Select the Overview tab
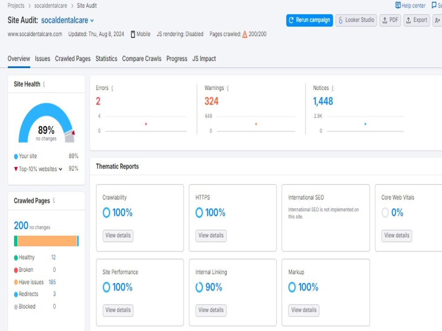Image resolution: width=442 pixels, height=331 pixels. [19, 59]
